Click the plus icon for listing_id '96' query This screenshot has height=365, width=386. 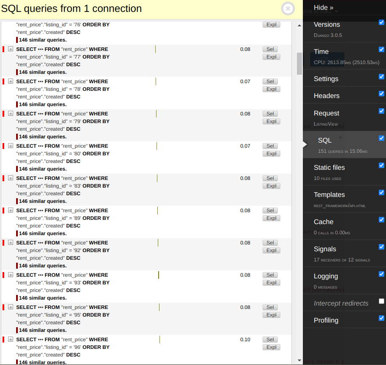(11, 340)
